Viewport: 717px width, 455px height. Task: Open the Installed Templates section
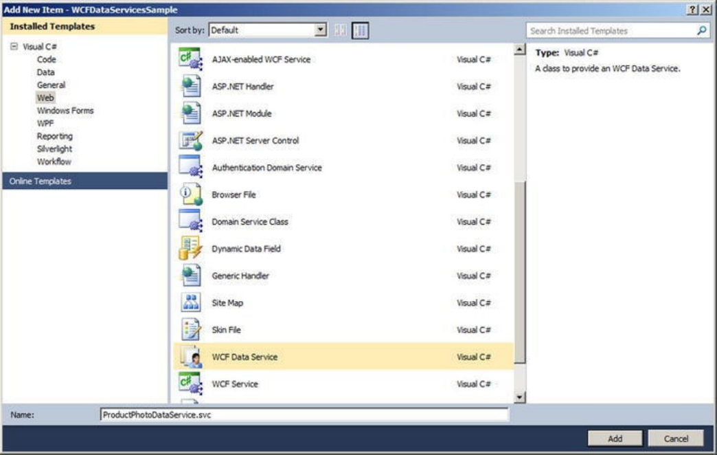(x=85, y=26)
